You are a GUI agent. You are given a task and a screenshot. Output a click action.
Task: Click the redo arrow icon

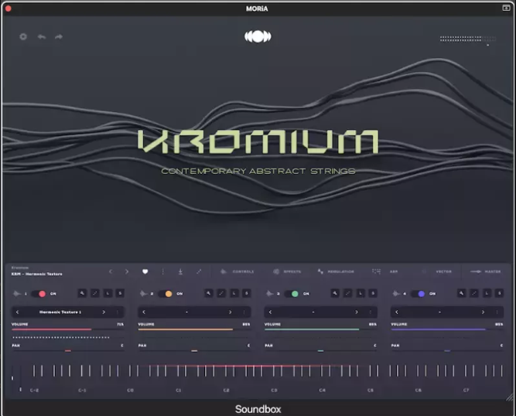coord(59,36)
